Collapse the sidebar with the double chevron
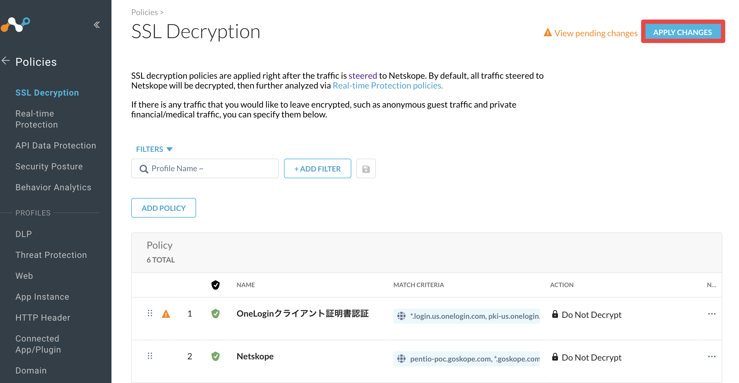Viewport: 739px width, 383px height. [x=97, y=25]
